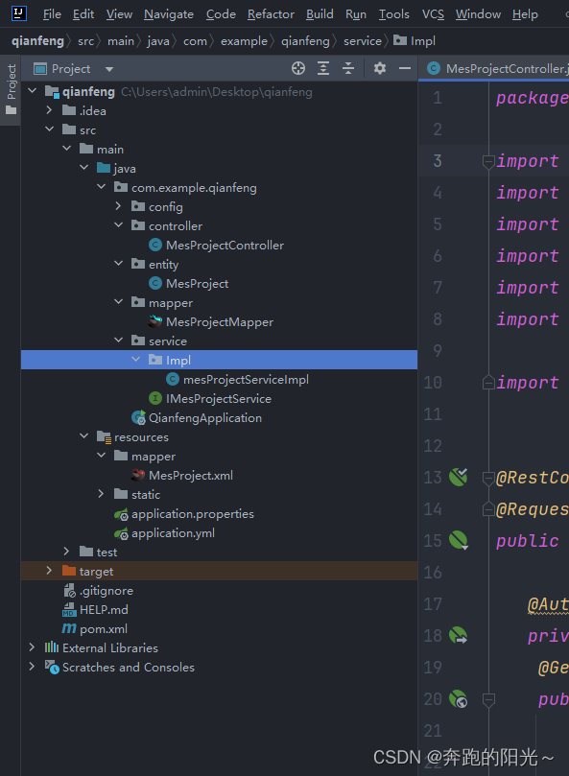This screenshot has width=569, height=776.
Task: Expand the target folder
Action: [49, 571]
